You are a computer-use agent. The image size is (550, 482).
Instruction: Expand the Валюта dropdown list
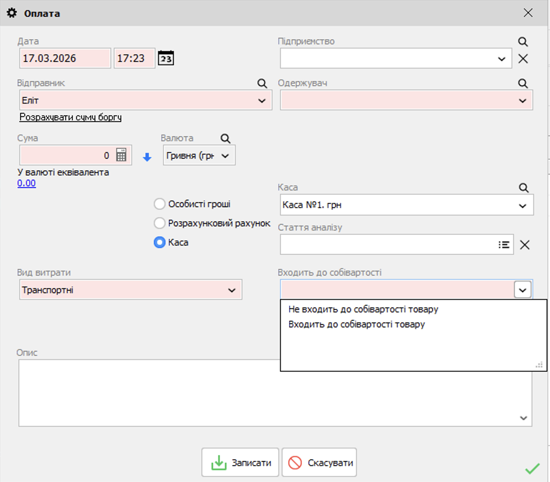(x=226, y=155)
